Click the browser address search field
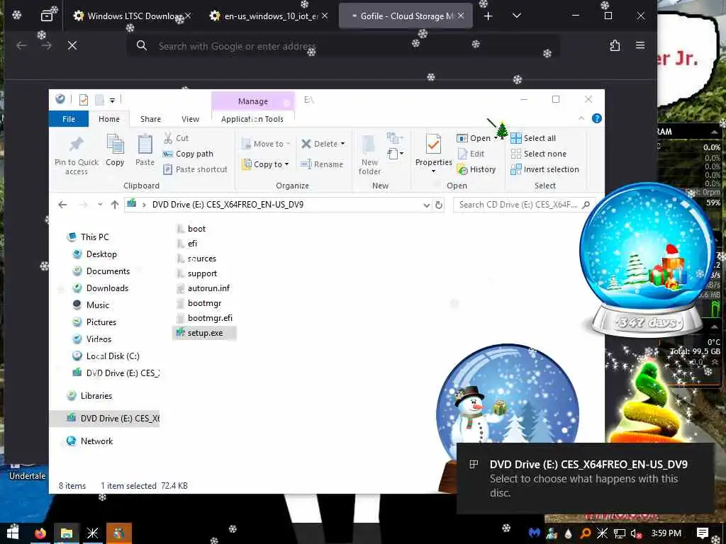 pos(342,46)
